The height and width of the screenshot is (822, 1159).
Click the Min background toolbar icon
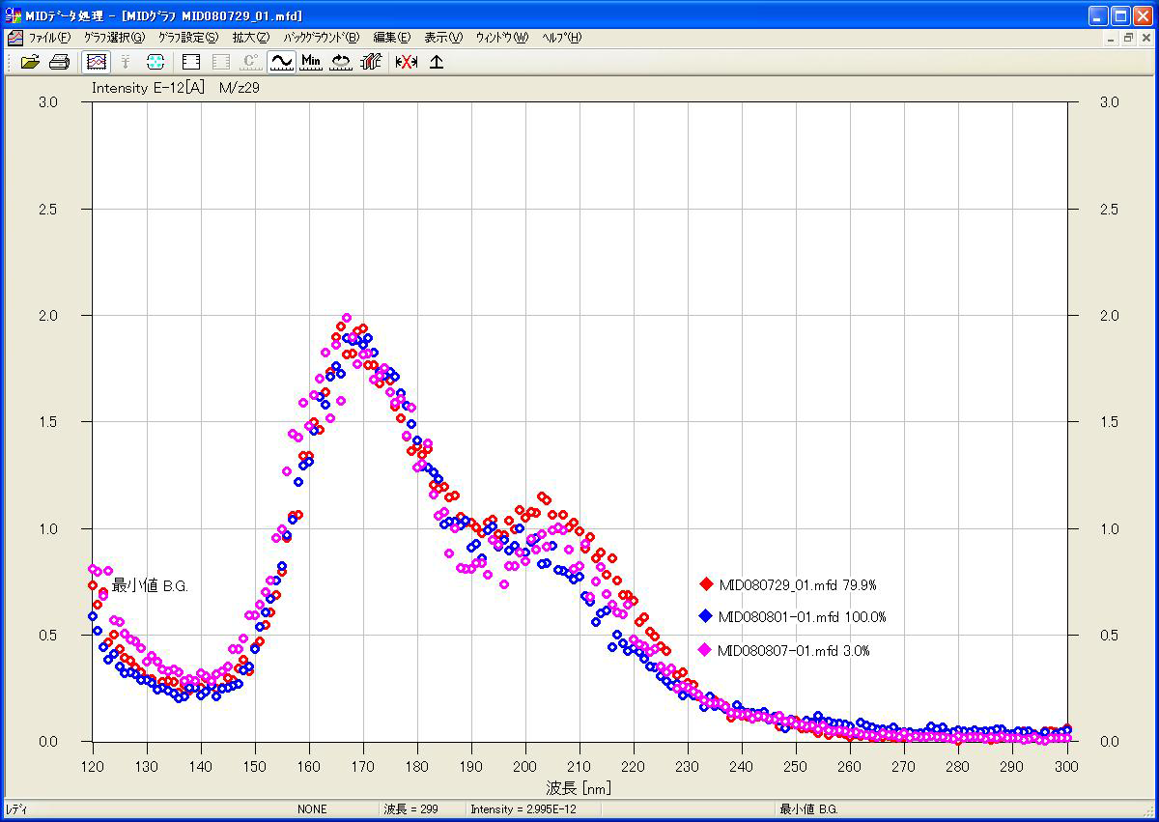click(x=311, y=62)
